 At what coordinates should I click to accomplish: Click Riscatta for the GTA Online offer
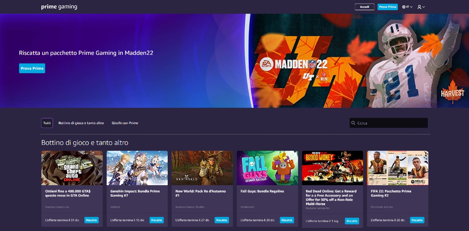pos(91,220)
